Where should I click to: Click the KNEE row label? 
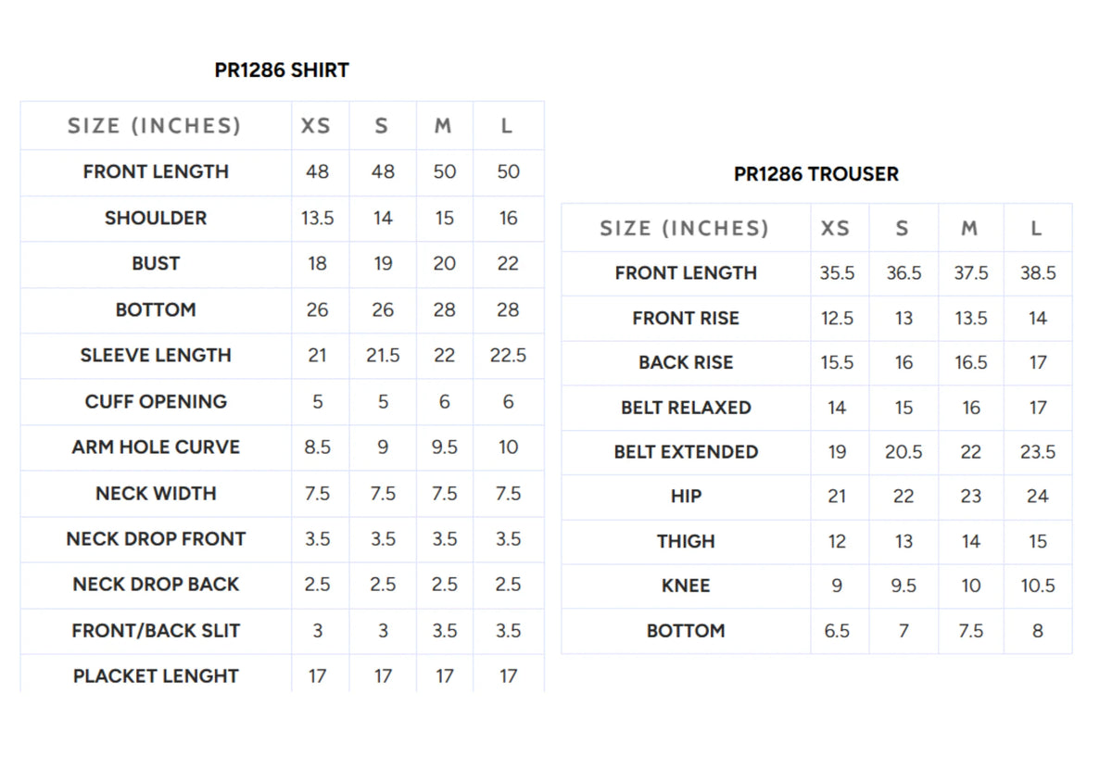pyautogui.click(x=686, y=586)
